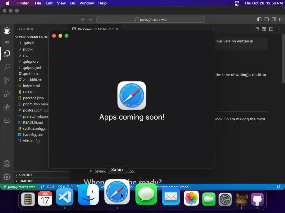Open the .prettierrc file
The height and width of the screenshot is (213, 285).
coord(31,73)
